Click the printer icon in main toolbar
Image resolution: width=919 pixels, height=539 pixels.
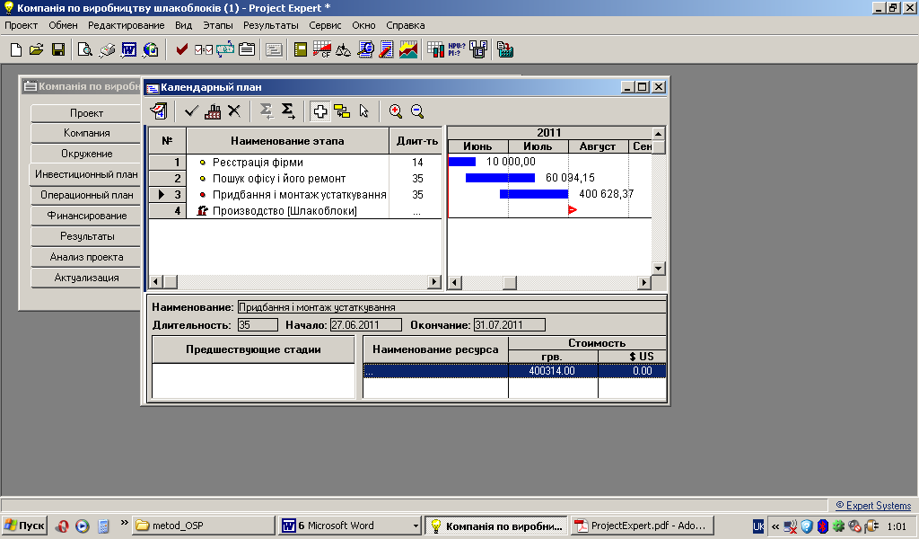point(107,49)
